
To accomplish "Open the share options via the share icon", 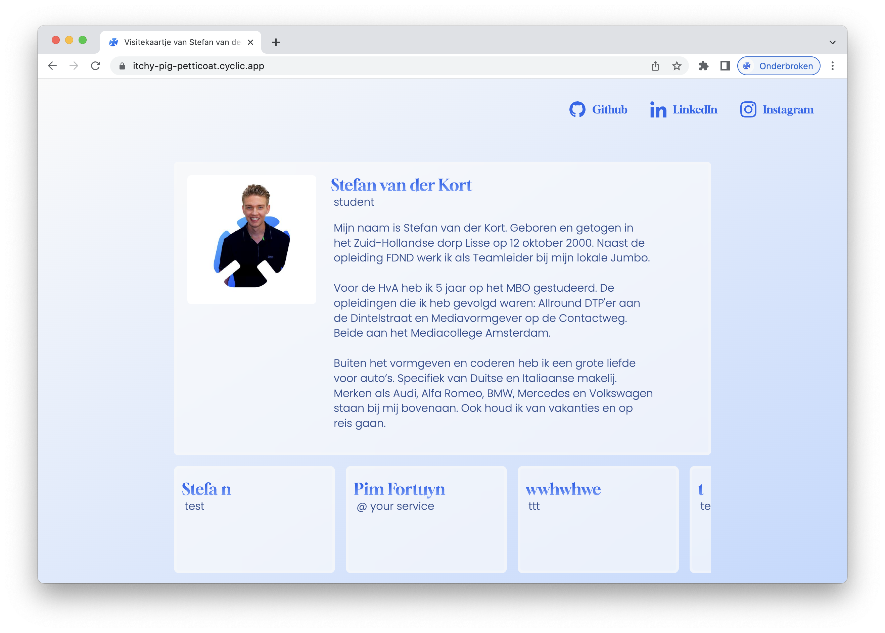I will (655, 65).
